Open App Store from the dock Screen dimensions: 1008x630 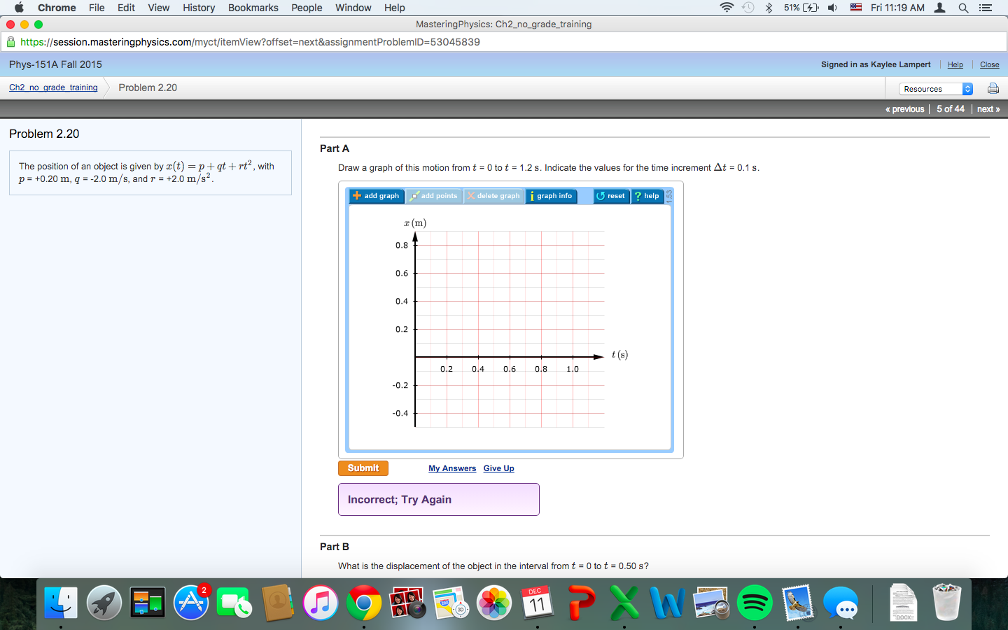tap(191, 603)
